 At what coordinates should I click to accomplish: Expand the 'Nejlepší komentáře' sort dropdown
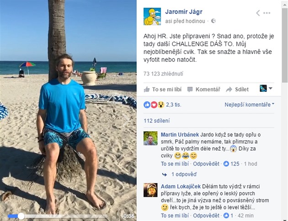tap(249, 105)
